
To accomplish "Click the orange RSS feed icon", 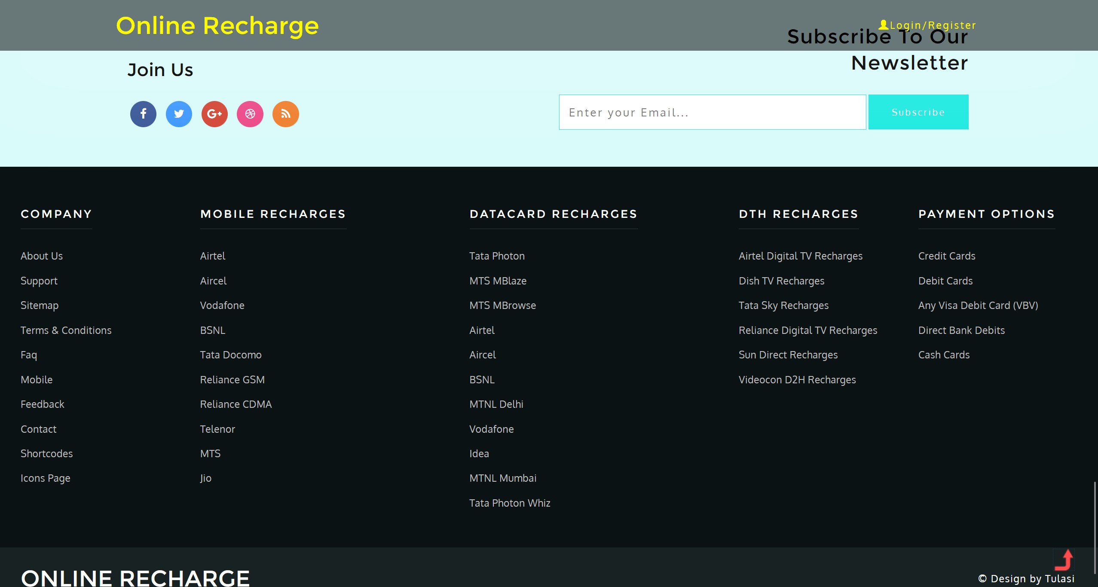I will click(286, 114).
